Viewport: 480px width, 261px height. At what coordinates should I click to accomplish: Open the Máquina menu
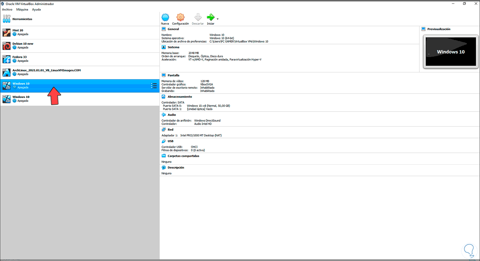[22, 10]
